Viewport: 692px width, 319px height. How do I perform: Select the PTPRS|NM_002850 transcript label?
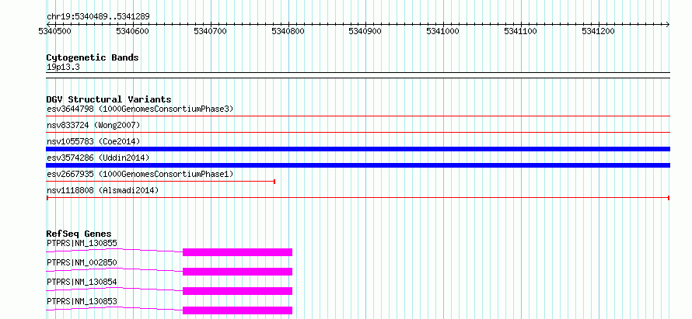pos(82,262)
